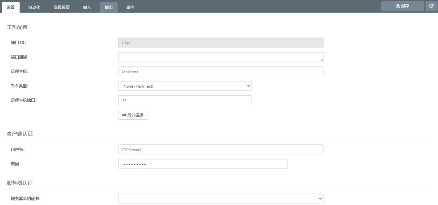
Task: Select the 用户名 field with FTPServer1
Action: tap(221, 150)
